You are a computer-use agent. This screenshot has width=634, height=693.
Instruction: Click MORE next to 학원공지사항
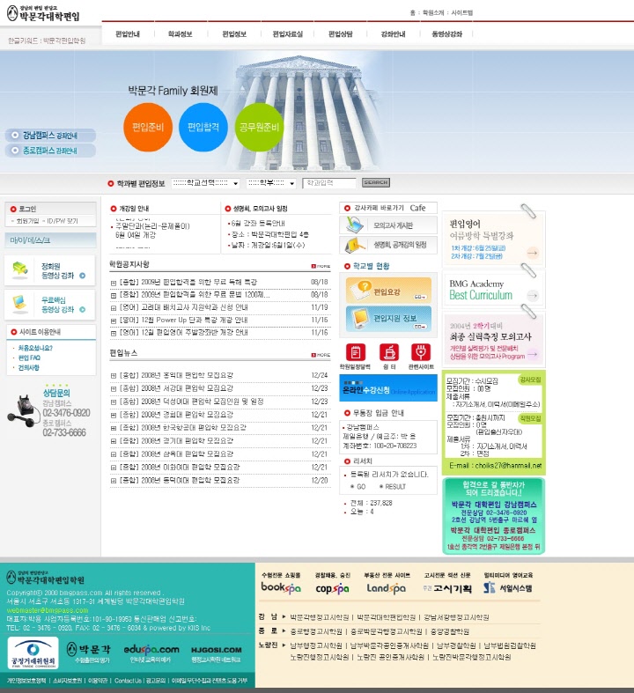pyautogui.click(x=321, y=266)
